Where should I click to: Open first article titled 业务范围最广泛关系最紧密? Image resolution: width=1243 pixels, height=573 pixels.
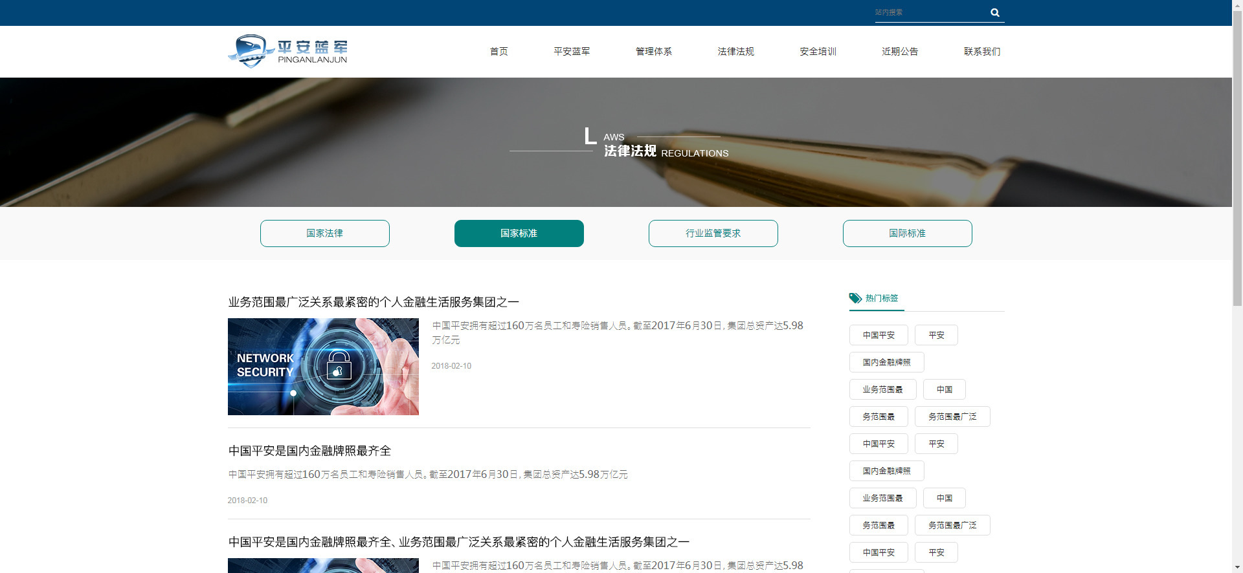point(374,302)
